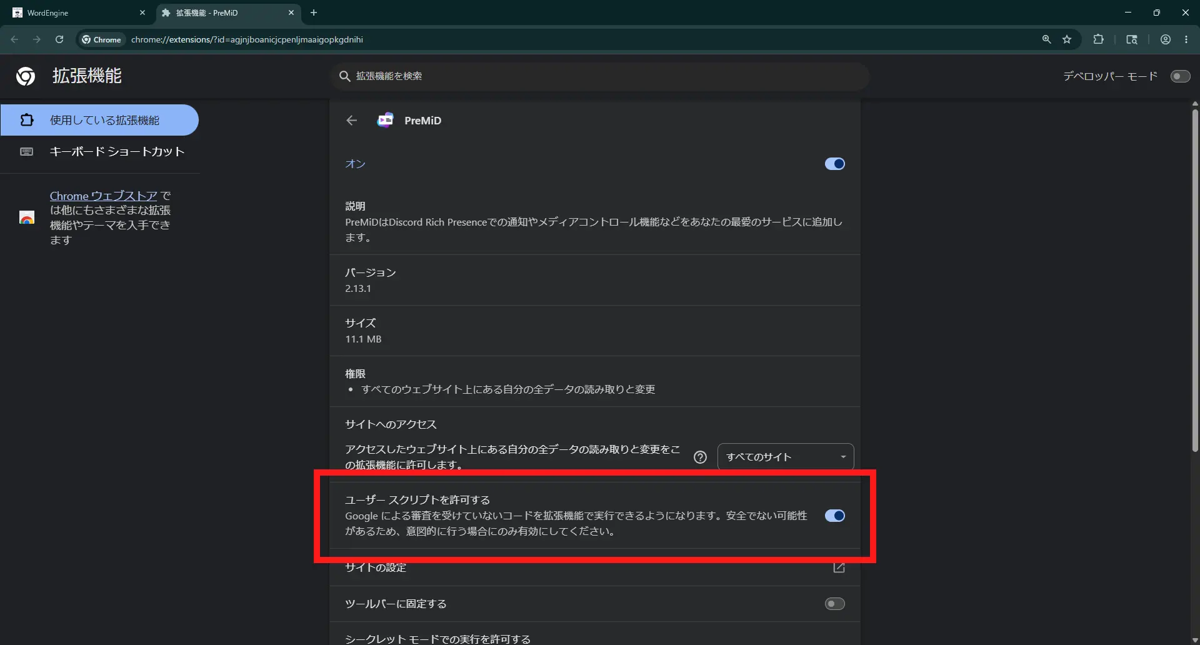The image size is (1200, 645).
Task: Click the scrollbar down arrow
Action: point(1195,640)
